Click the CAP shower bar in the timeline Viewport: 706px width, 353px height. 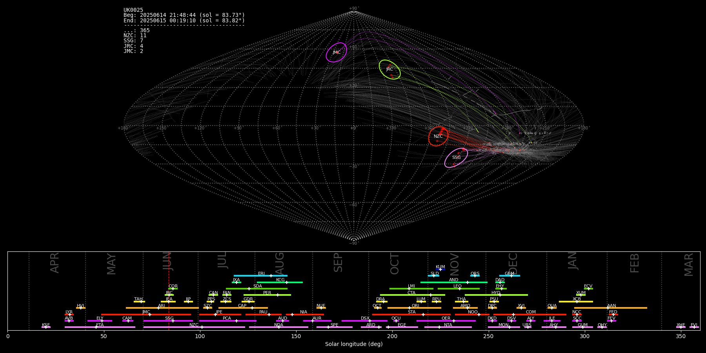coord(243,308)
